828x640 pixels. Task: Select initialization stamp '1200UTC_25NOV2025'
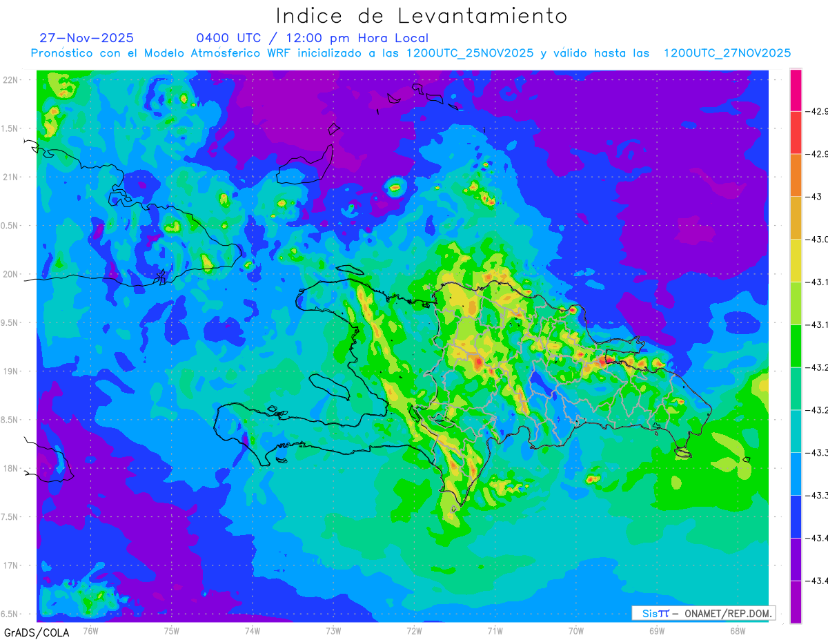470,53
